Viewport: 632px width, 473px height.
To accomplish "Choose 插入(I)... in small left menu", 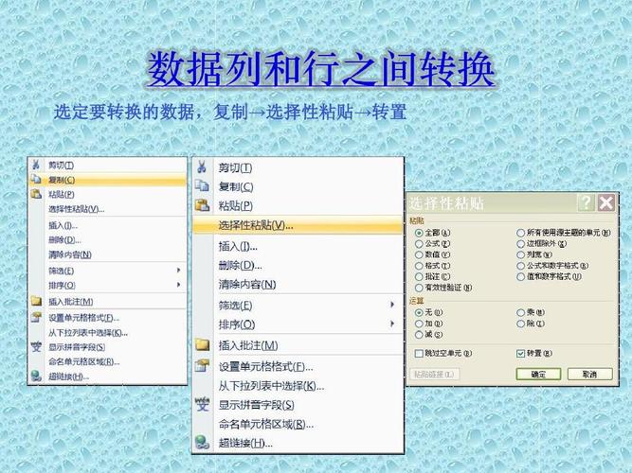I will [63, 225].
